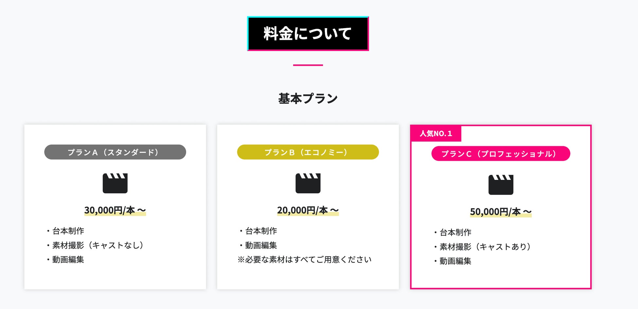Viewport: 638px width, 309px height.
Task: Click the clapperboard icon in Plan B card
Action: 308,183
